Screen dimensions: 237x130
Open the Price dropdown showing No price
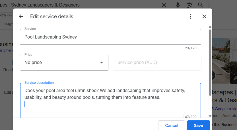pos(64,62)
